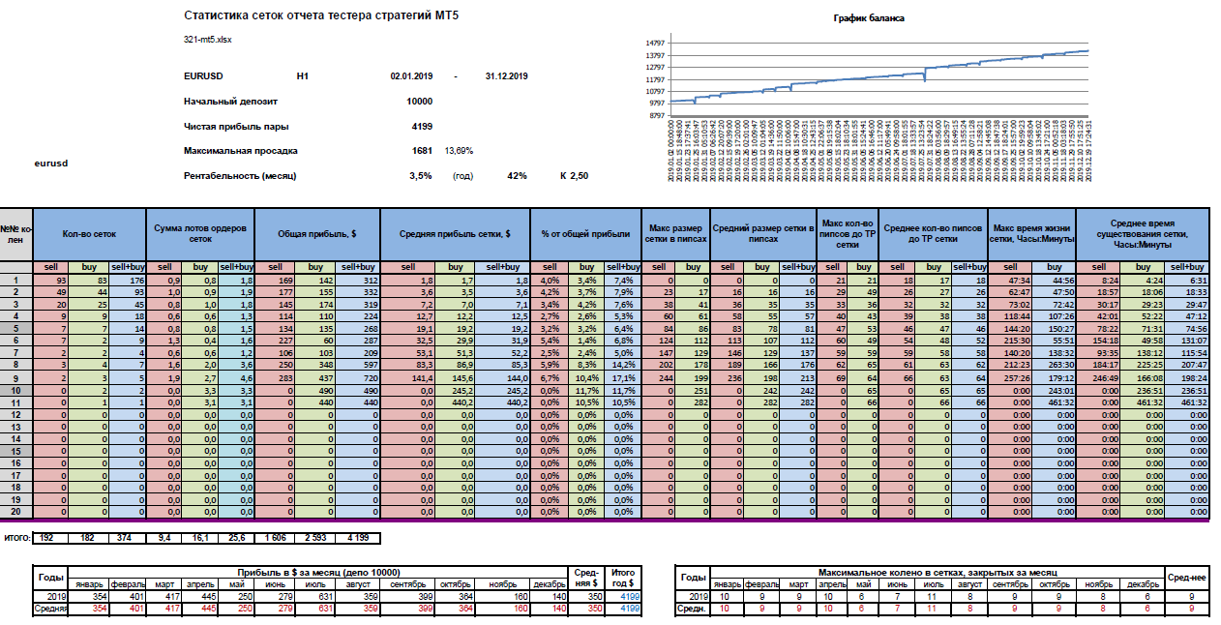
Task: Select the uppercase EURUSD symbol label
Action: pos(202,75)
